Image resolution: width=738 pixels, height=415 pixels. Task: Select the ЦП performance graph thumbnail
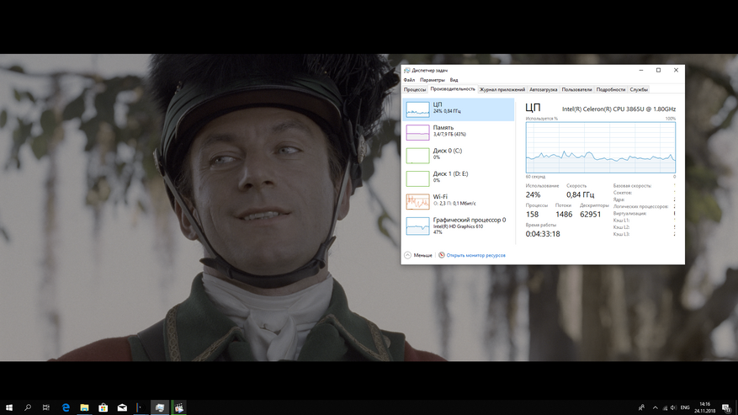point(417,109)
